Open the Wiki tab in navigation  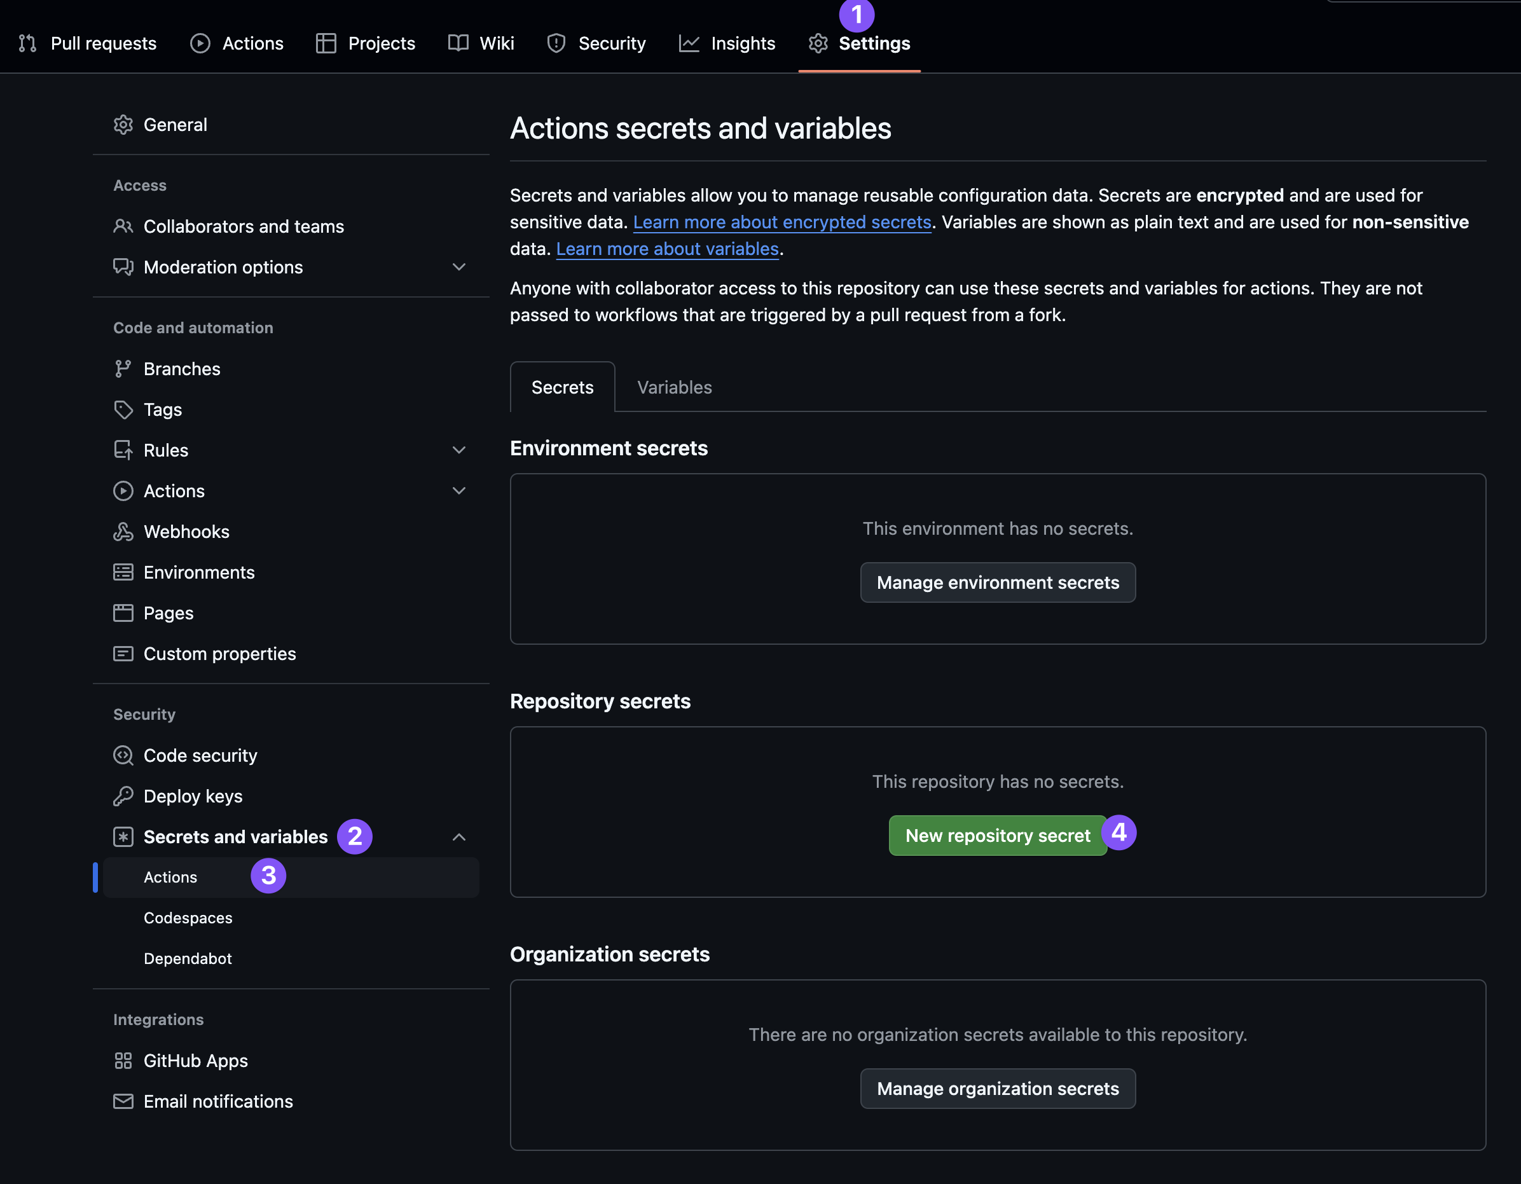point(481,43)
